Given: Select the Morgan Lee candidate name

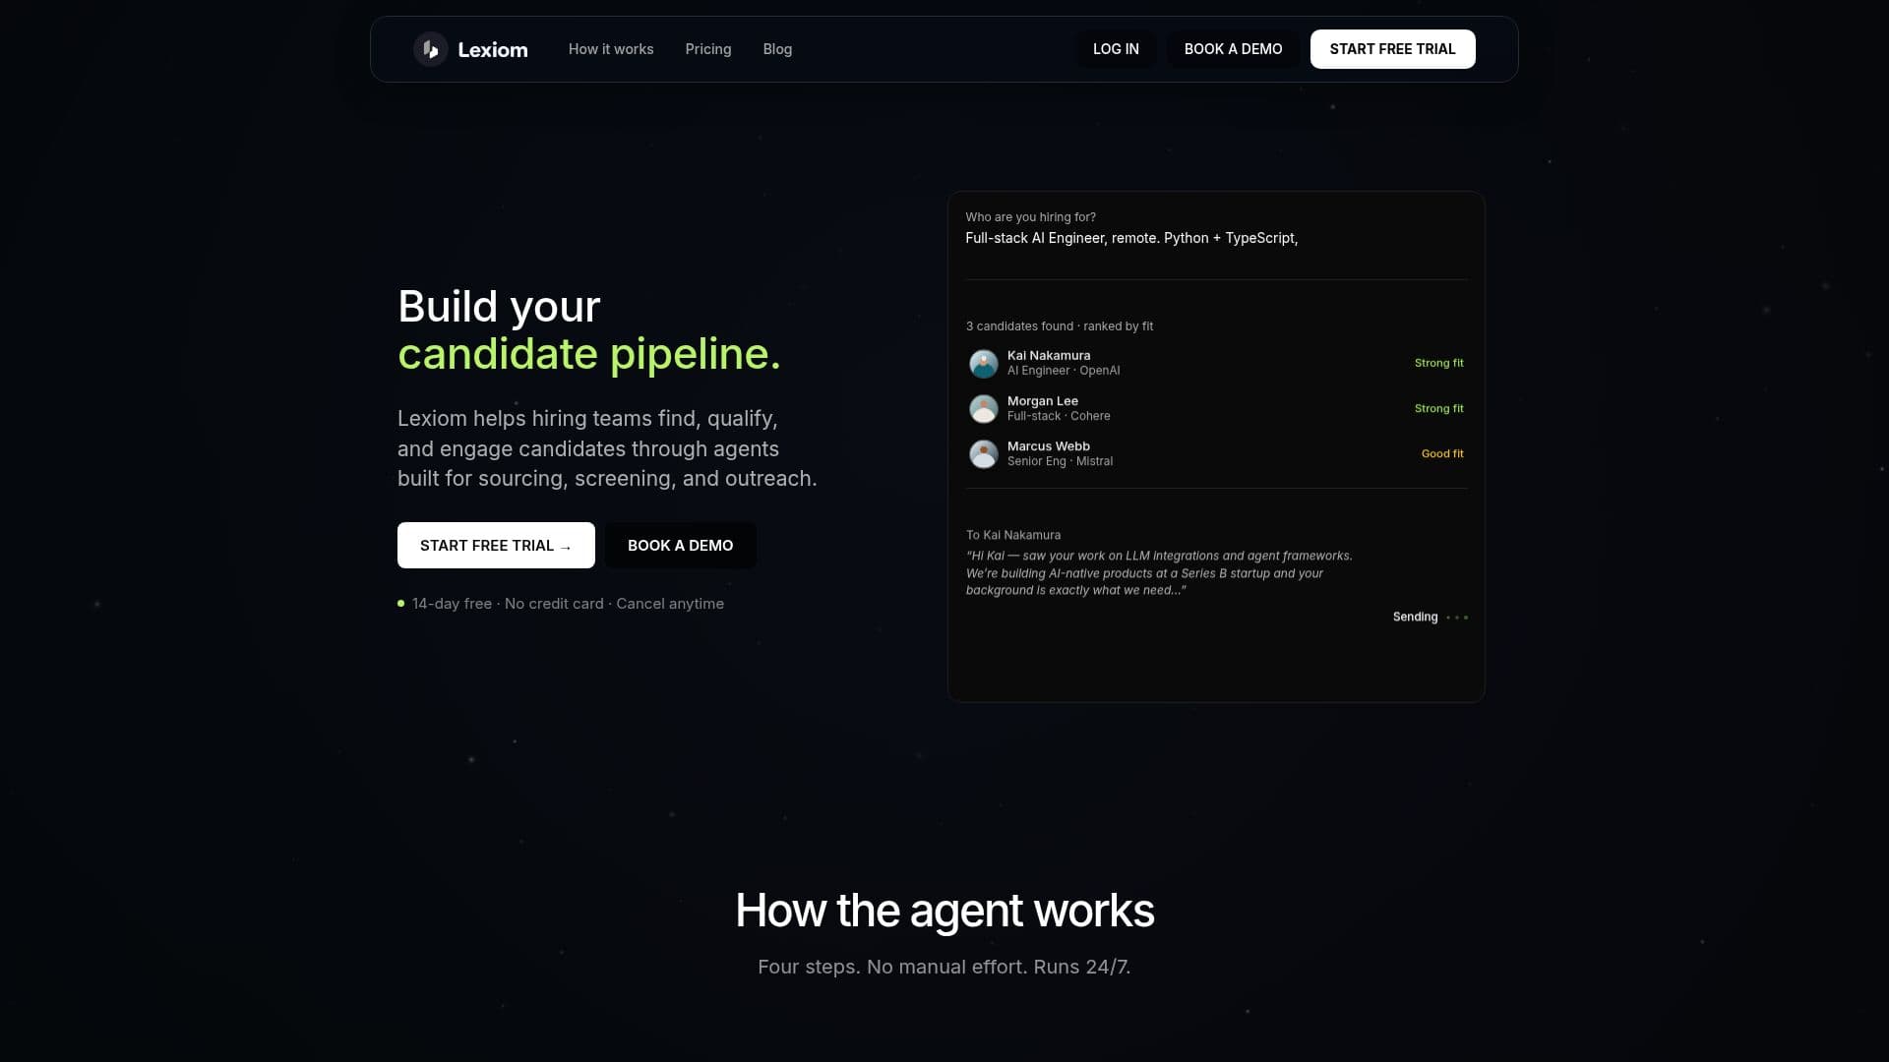Looking at the screenshot, I should 1043,401.
